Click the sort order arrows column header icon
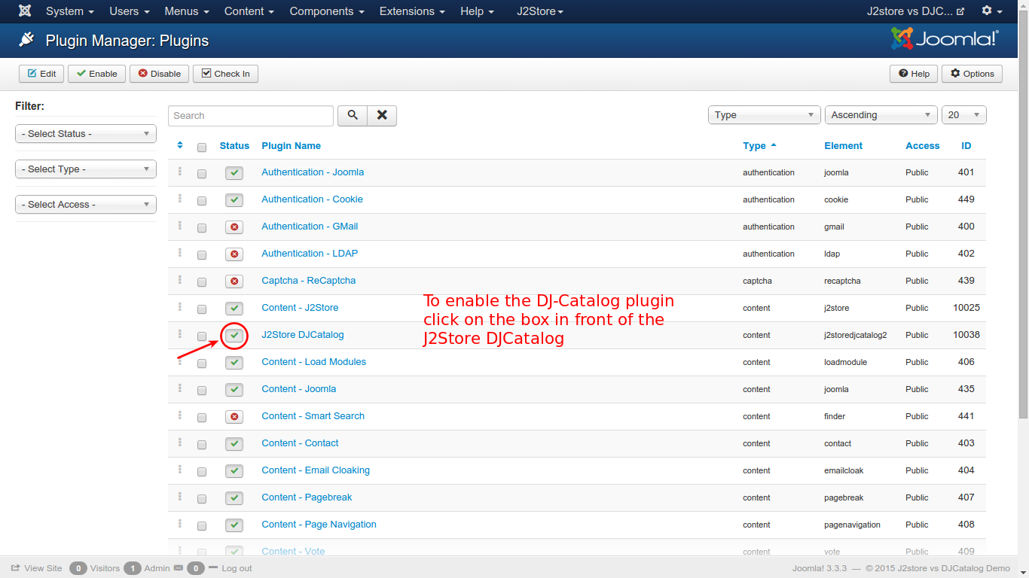Image resolution: width=1029 pixels, height=578 pixels. pyautogui.click(x=180, y=145)
